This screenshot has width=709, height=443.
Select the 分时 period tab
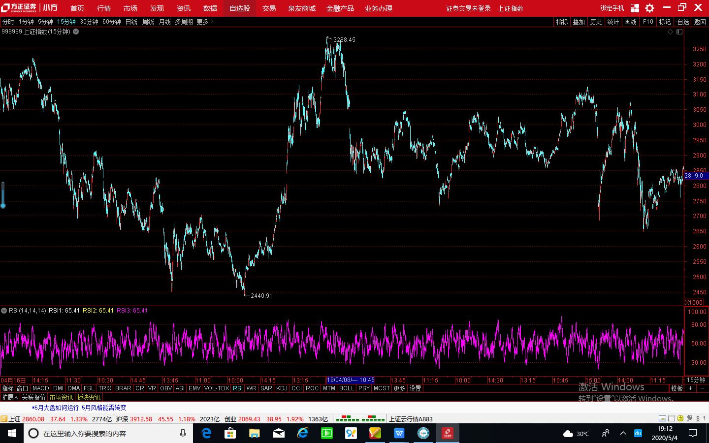8,22
